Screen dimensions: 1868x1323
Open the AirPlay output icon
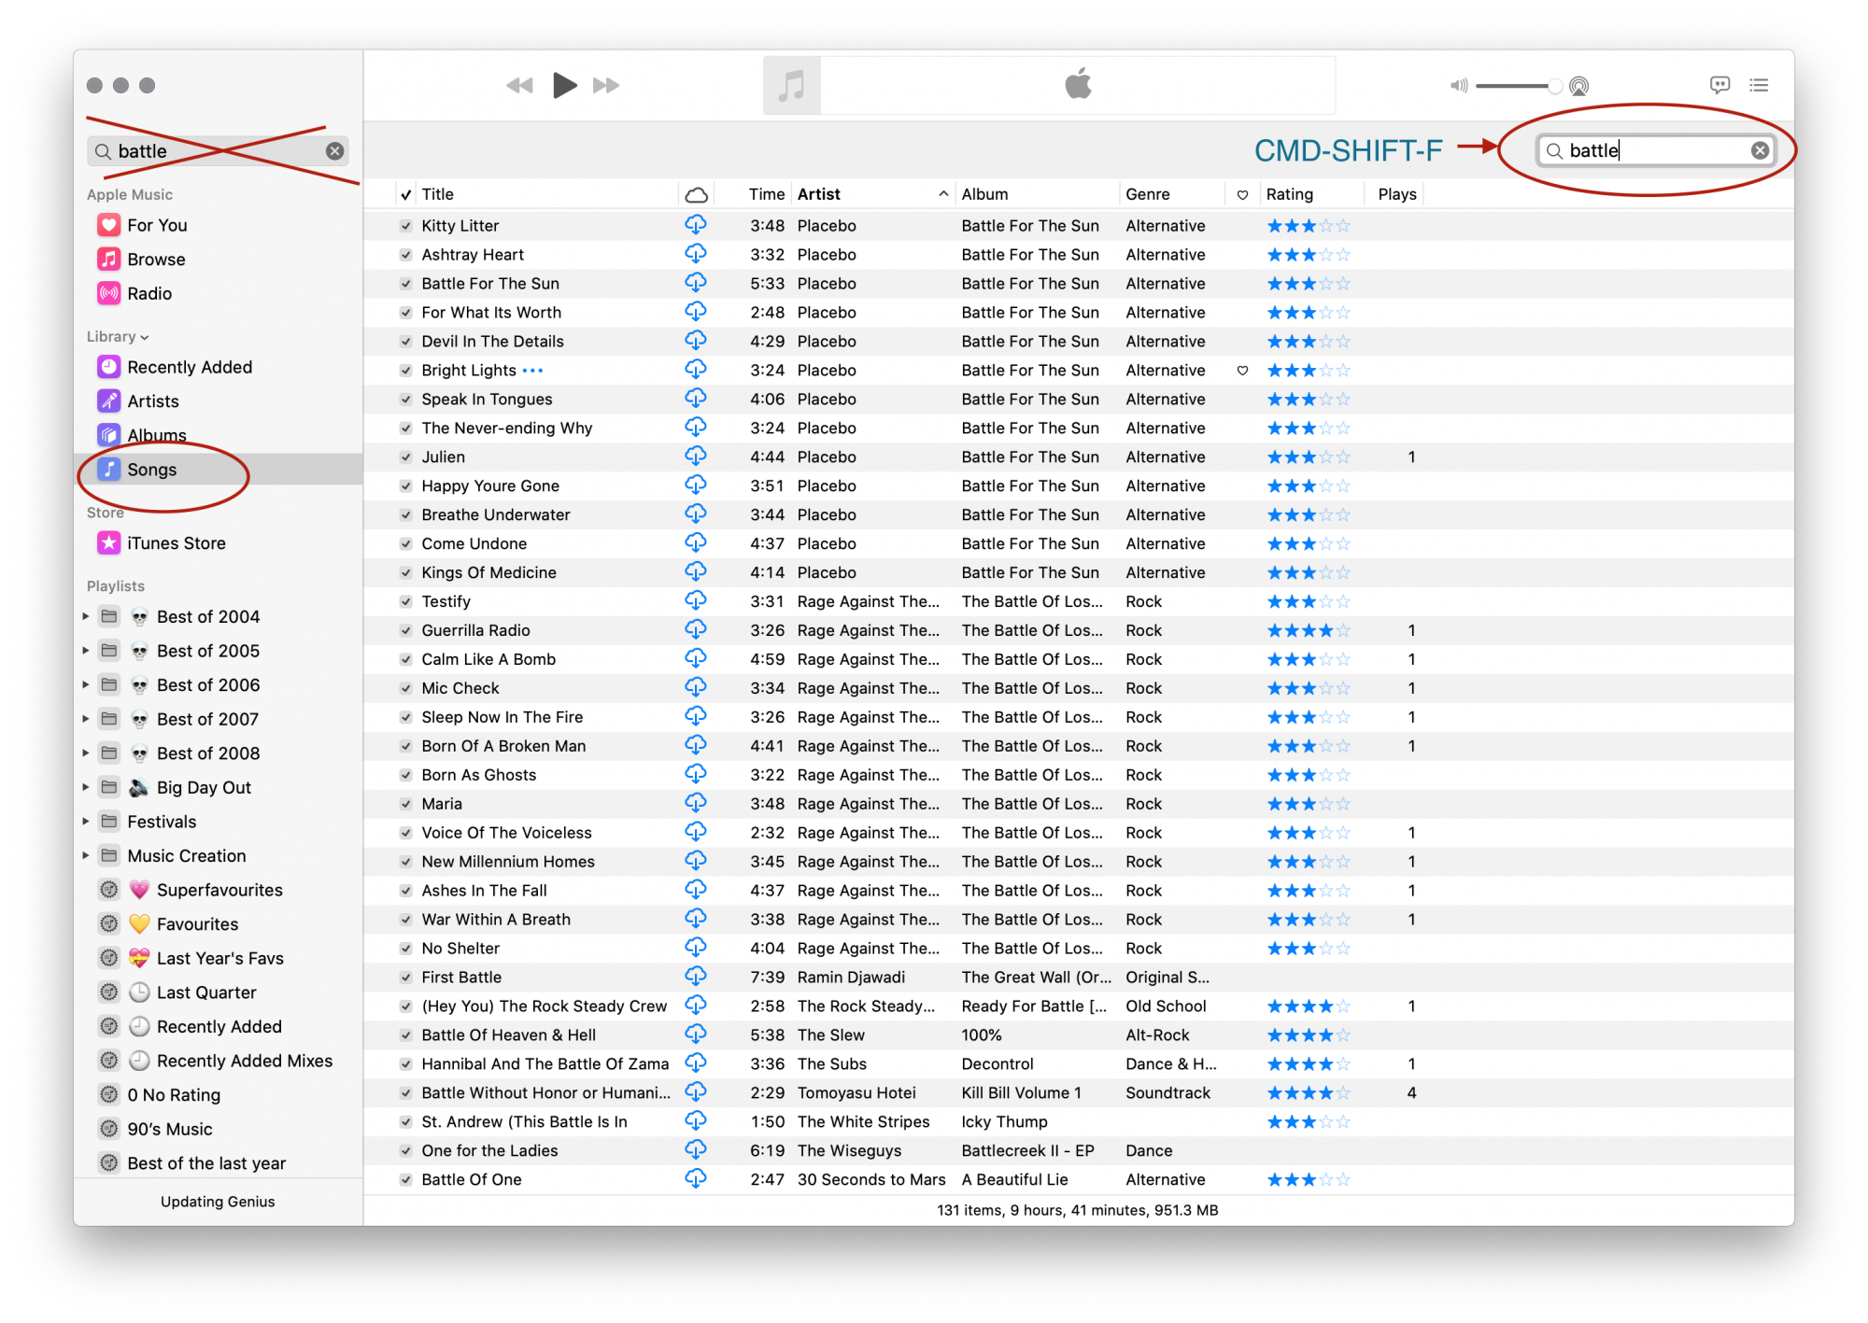click(1578, 86)
